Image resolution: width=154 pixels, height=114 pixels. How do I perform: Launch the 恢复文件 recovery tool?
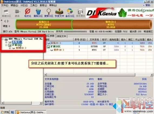coord(59,13)
